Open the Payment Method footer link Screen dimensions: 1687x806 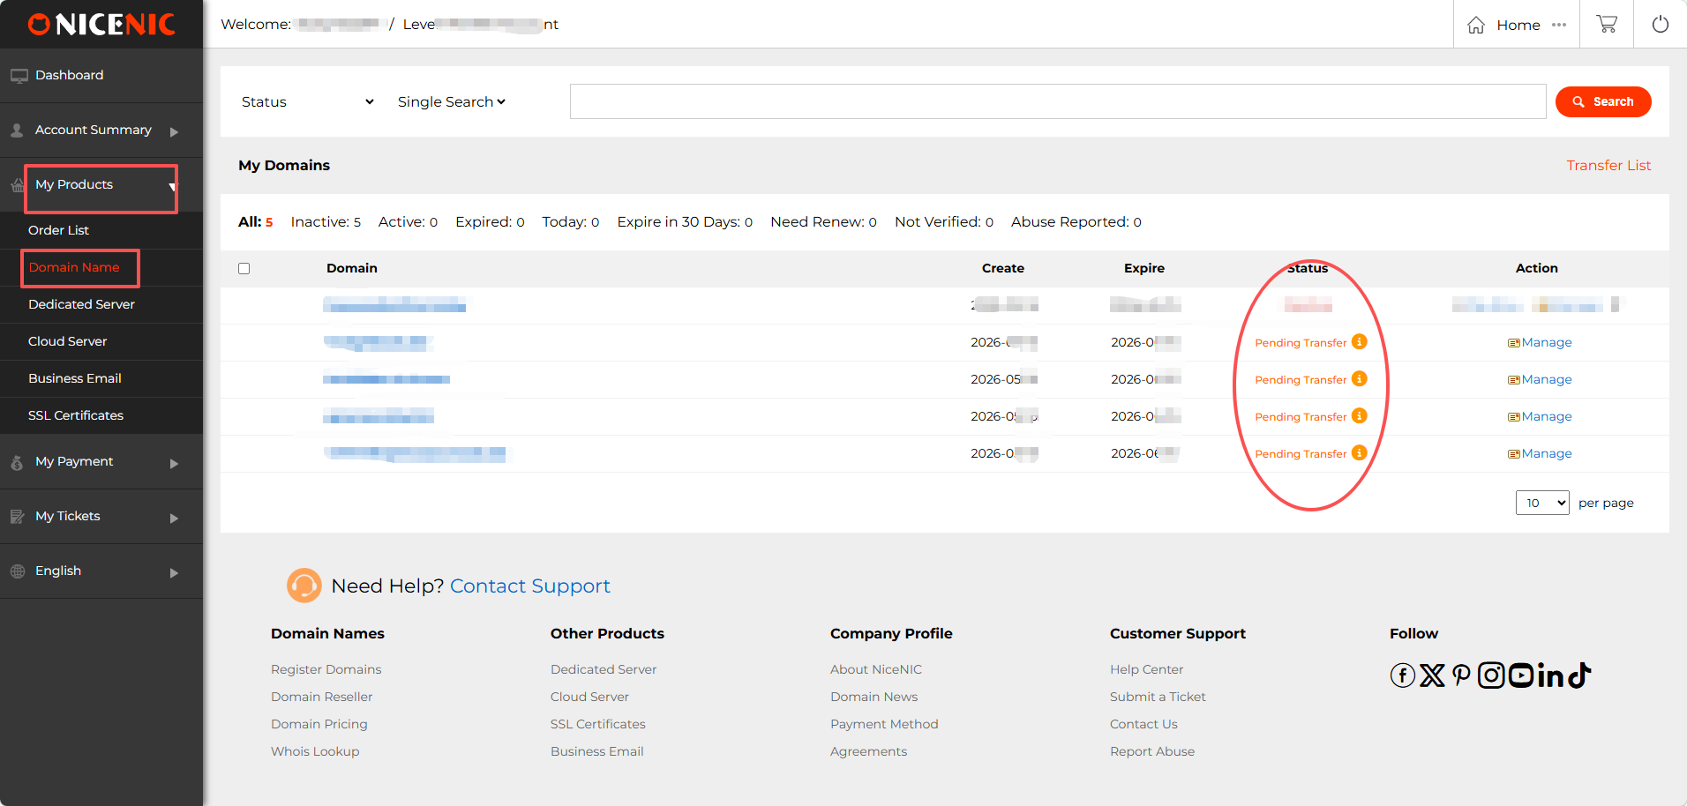click(884, 724)
